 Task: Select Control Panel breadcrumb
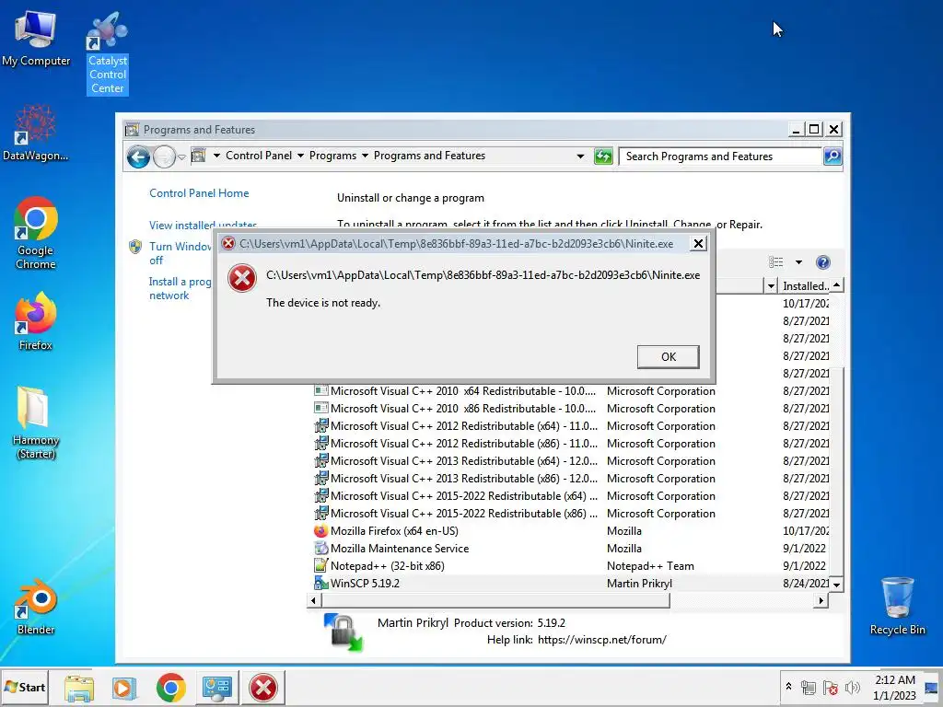259,156
